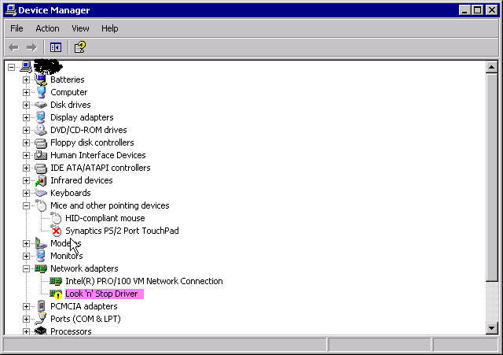The height and width of the screenshot is (355, 503).
Task: Click the scrollbar down arrow
Action: coord(492,328)
